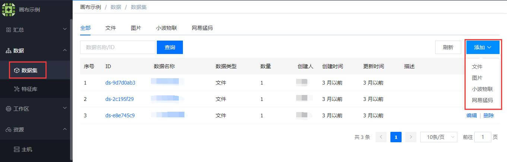The height and width of the screenshot is (162, 507).
Task: Toggle the 添加 dropdown button
Action: 483,47
